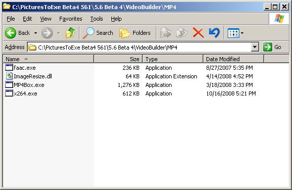This screenshot has width=292, height=190.
Task: Click the red Delete X icon
Action: pos(198,33)
